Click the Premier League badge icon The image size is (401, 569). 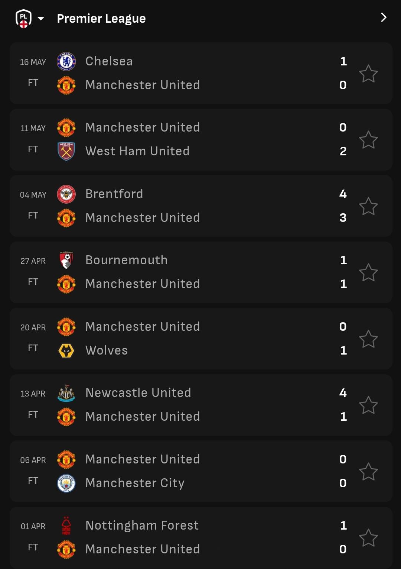[23, 18]
